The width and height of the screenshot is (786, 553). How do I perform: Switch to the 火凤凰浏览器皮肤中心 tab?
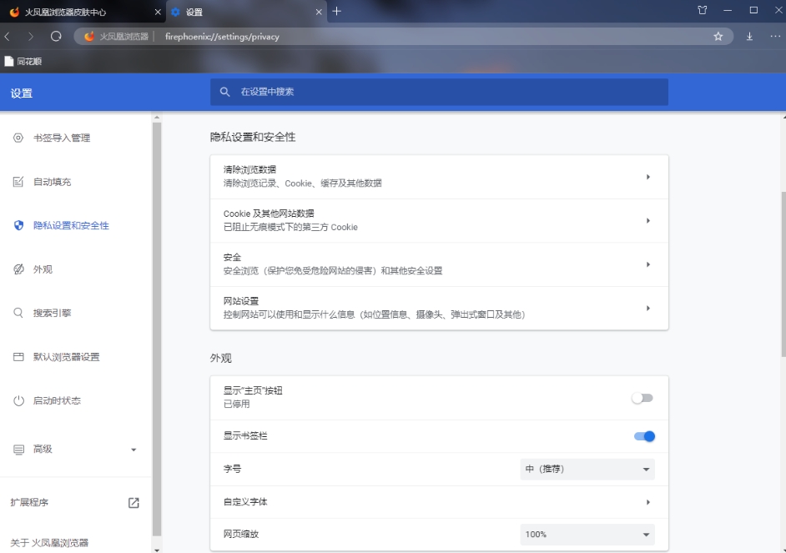pyautogui.click(x=79, y=12)
